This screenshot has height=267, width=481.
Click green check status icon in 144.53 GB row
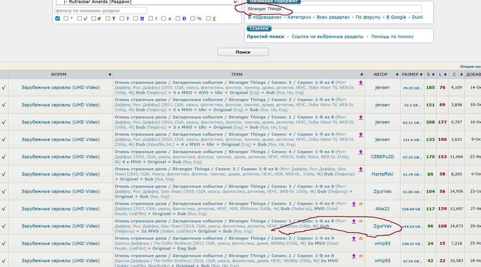coord(4,226)
